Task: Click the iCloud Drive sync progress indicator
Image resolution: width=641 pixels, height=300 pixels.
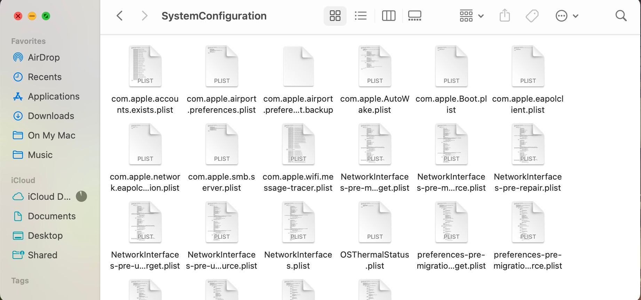Action: [81, 197]
